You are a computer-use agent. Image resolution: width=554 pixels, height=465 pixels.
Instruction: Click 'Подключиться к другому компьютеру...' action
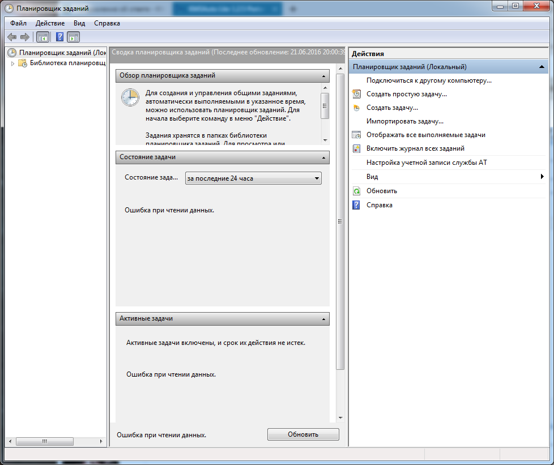(x=429, y=80)
